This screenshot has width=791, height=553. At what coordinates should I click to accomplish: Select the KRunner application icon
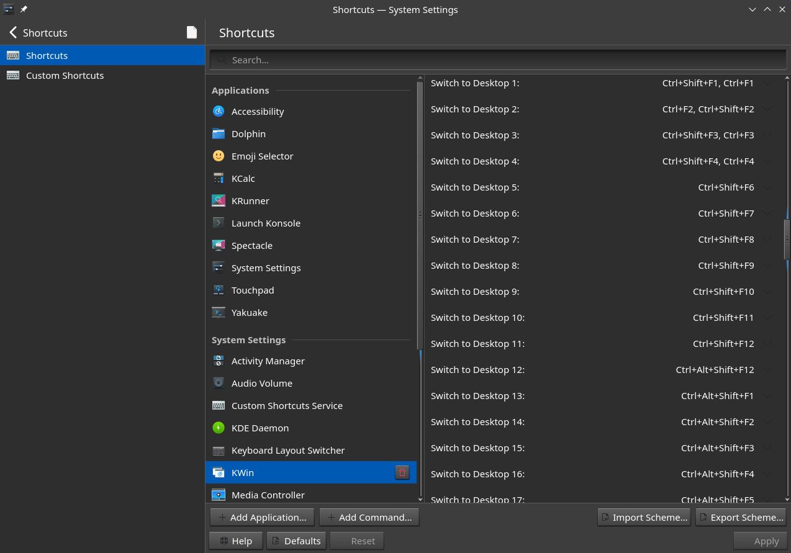[219, 200]
